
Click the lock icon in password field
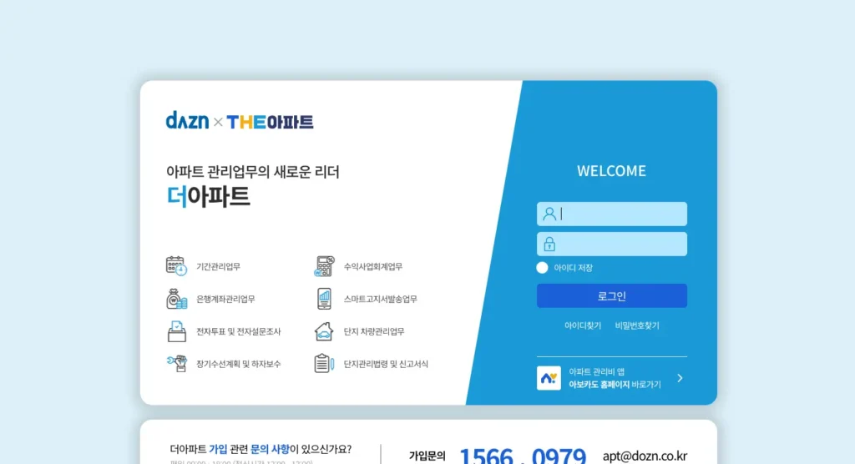549,244
